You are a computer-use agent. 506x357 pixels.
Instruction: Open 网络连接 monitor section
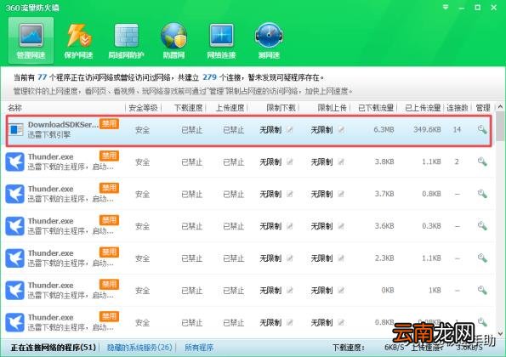(x=221, y=40)
